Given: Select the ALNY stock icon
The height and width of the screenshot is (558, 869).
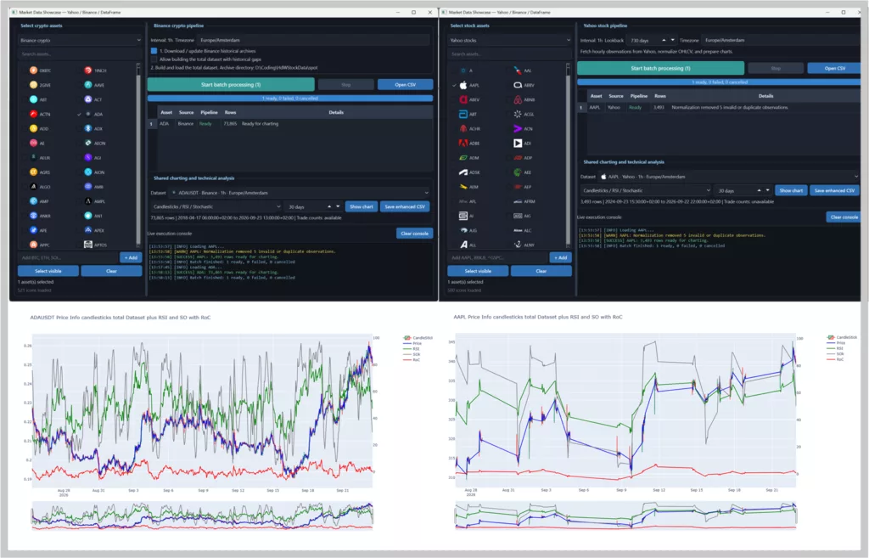Looking at the screenshot, I should pyautogui.click(x=517, y=244).
